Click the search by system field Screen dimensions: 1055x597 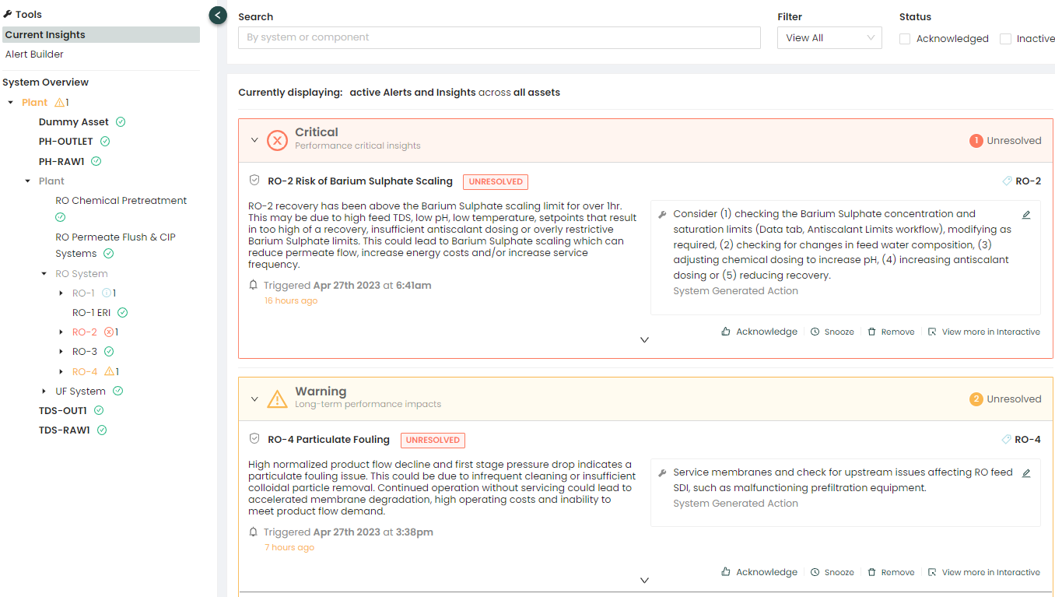coord(499,37)
